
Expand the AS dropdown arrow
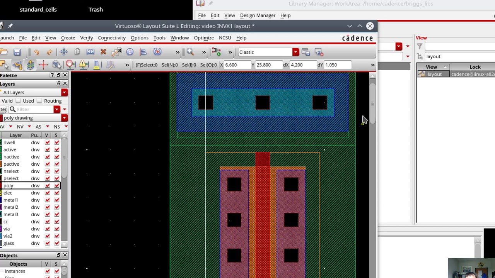47,127
